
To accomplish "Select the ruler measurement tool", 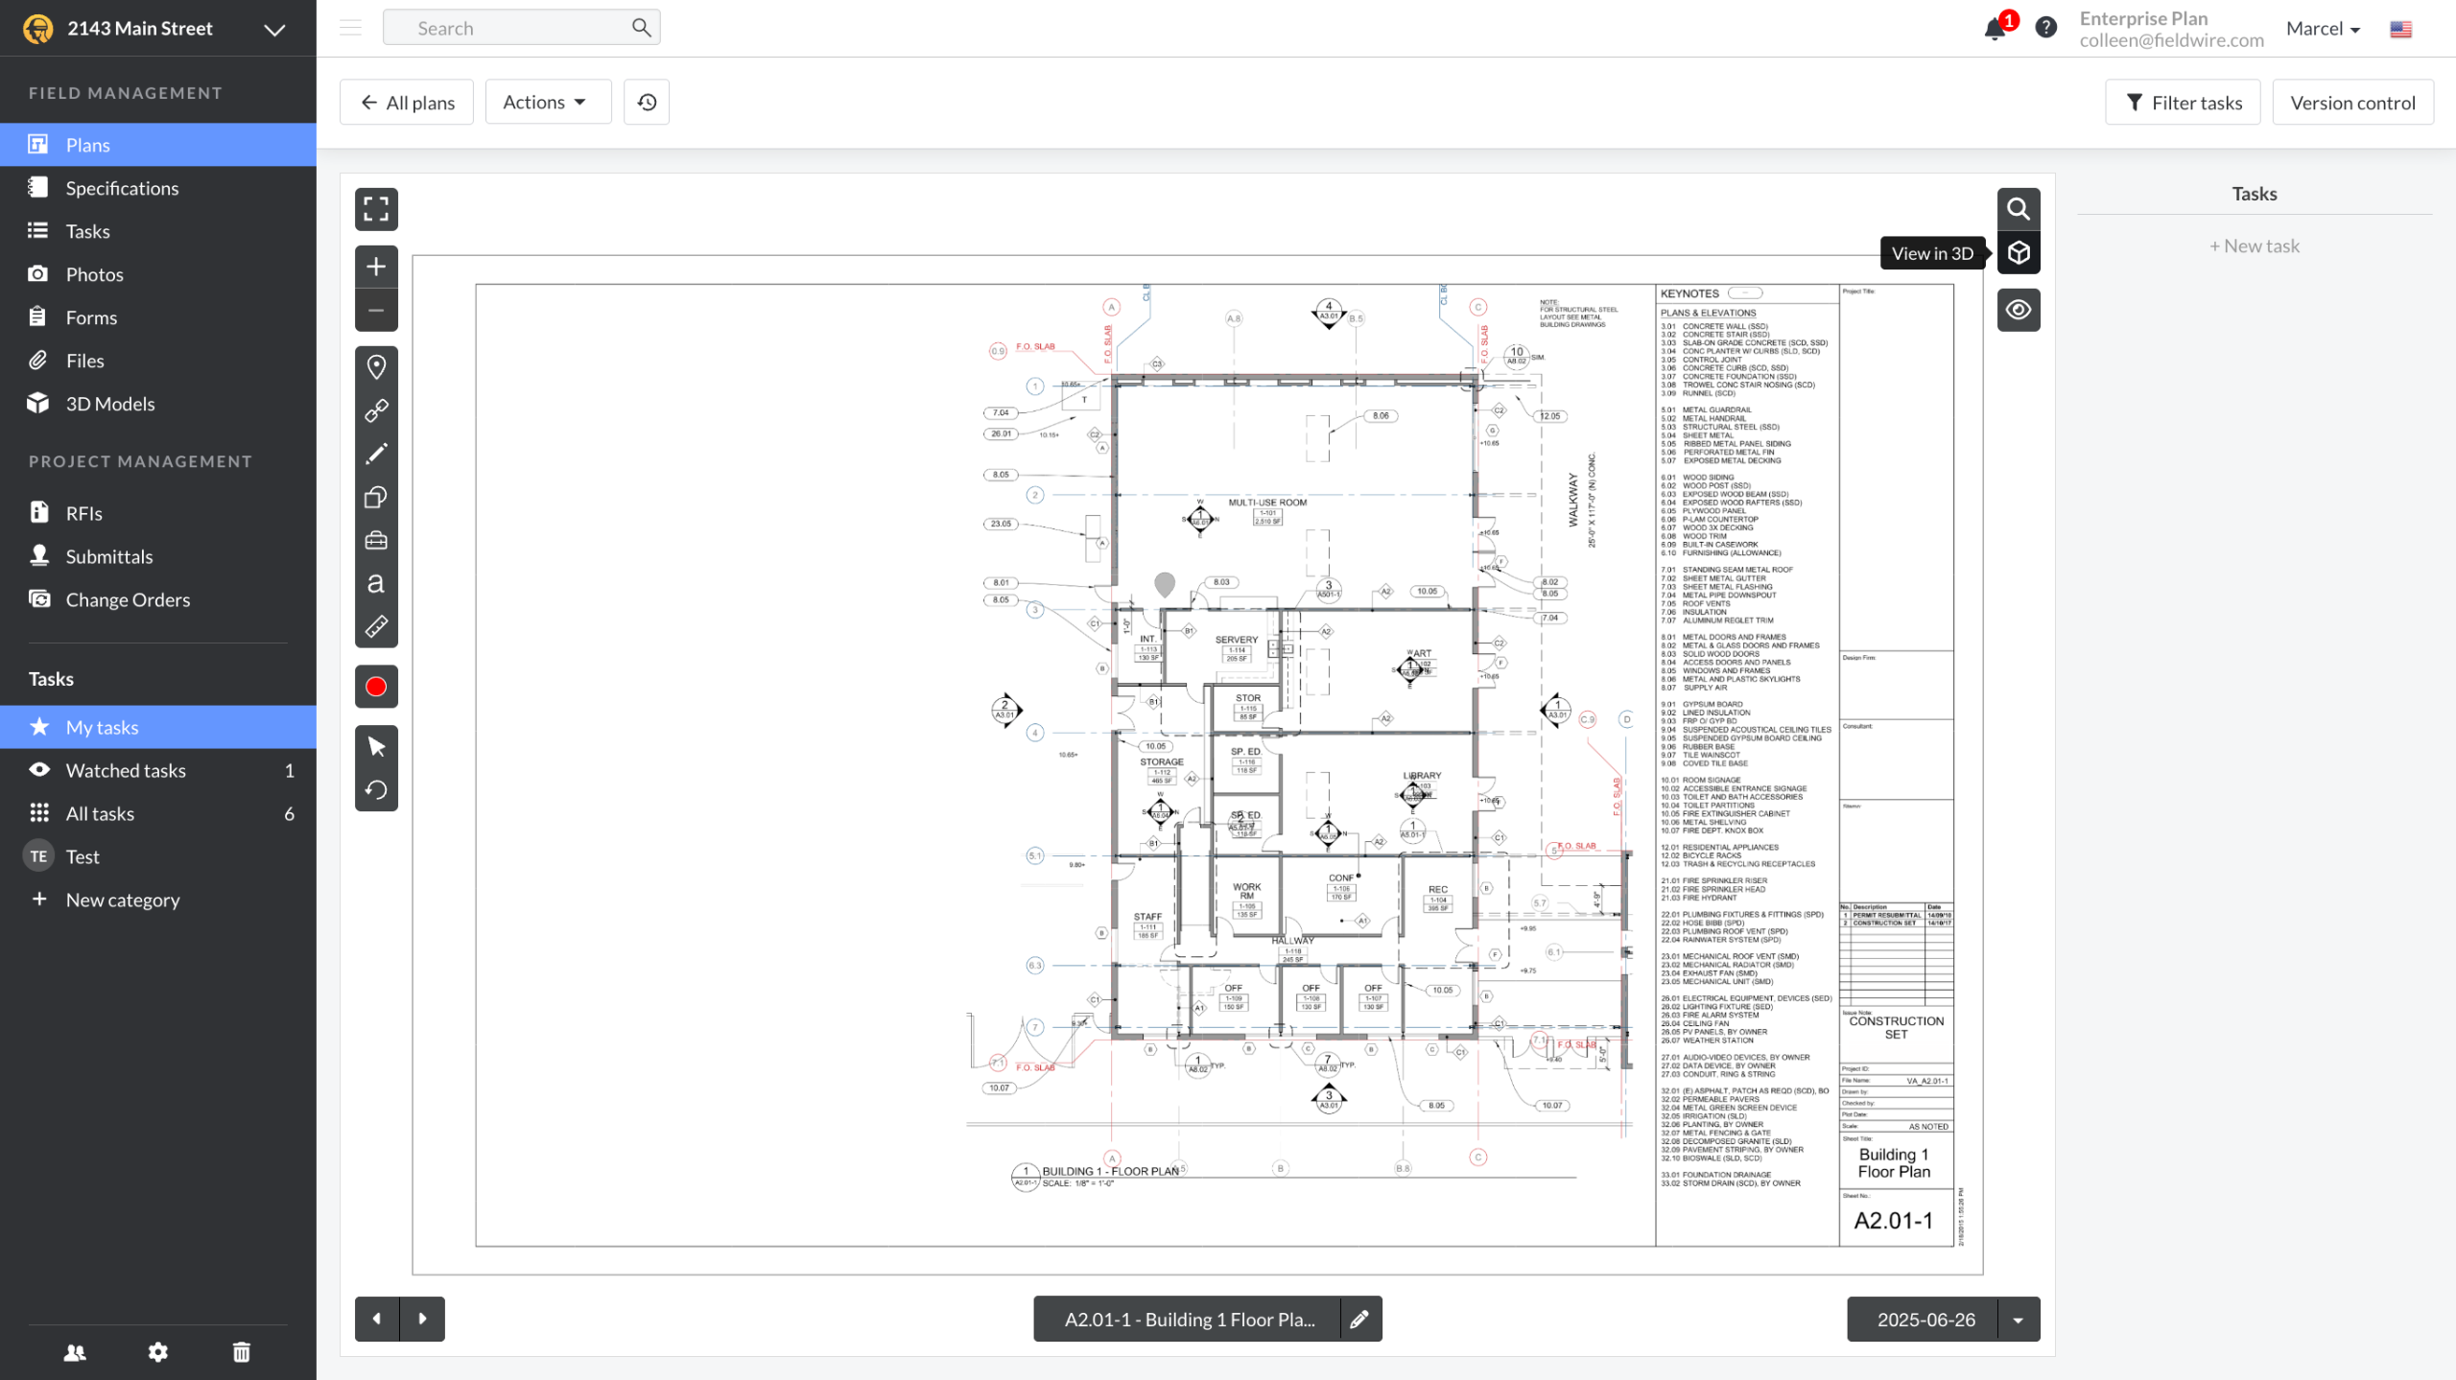I will coord(376,626).
